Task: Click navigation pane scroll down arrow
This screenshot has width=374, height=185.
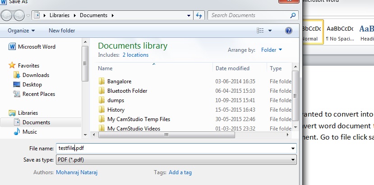Action: point(85,135)
